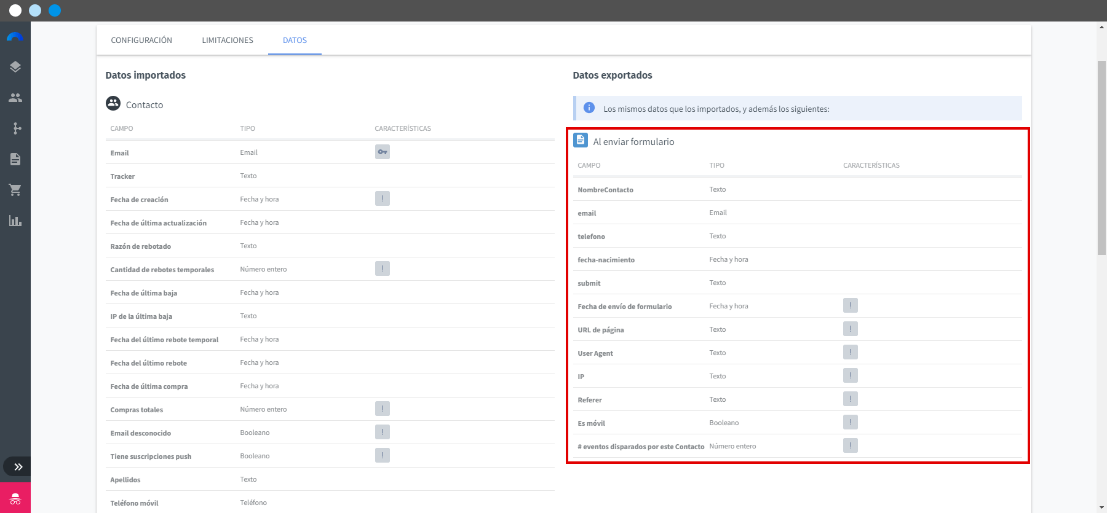Click the 'Apellidos' field name
Viewport: 1107px width, 513px height.
tap(125, 480)
